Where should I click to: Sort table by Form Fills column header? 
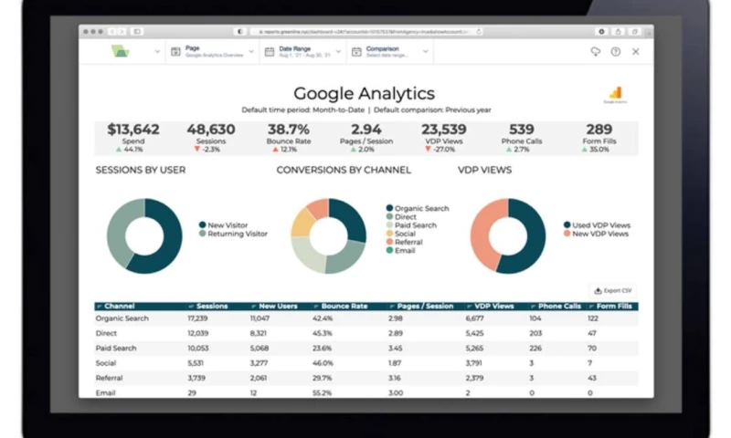(610, 306)
